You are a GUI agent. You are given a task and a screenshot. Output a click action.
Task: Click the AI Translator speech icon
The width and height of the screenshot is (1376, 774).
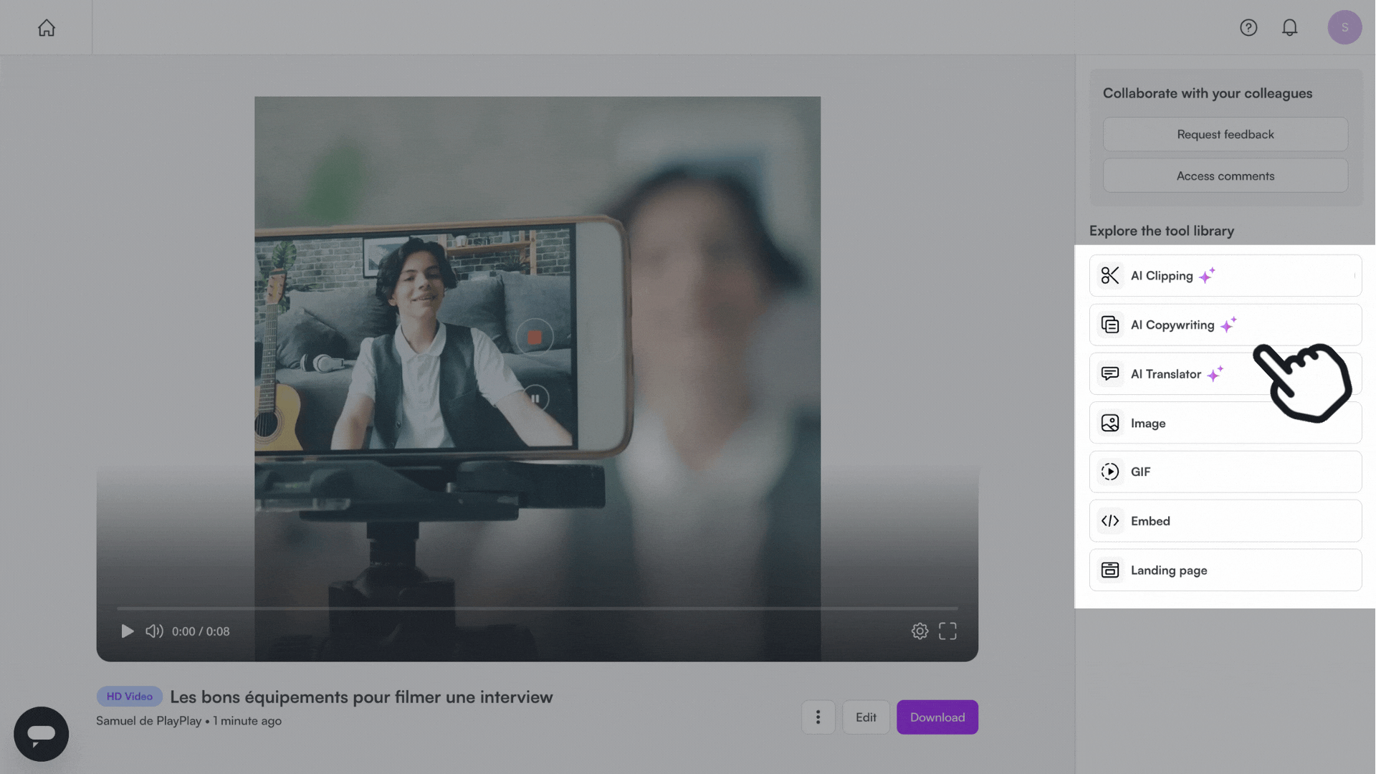[x=1110, y=373]
